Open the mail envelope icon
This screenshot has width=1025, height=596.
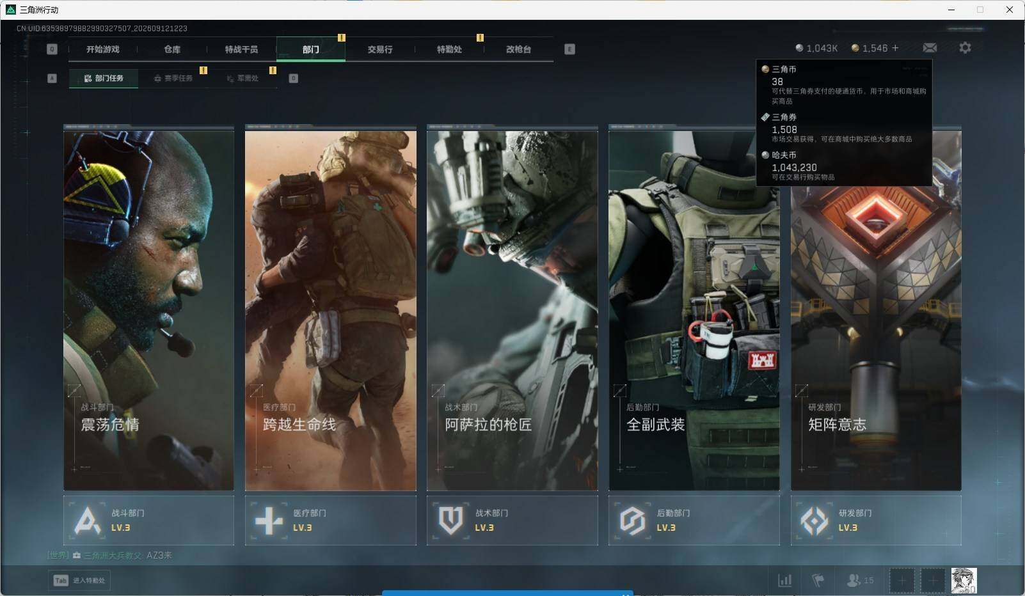930,48
